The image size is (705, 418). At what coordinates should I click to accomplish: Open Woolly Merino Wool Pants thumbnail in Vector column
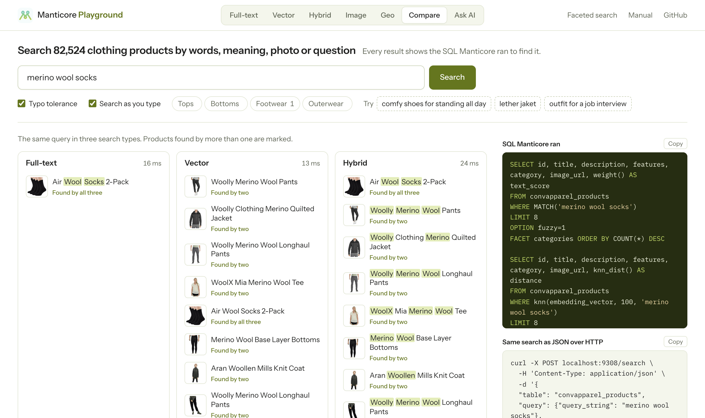pyautogui.click(x=196, y=186)
